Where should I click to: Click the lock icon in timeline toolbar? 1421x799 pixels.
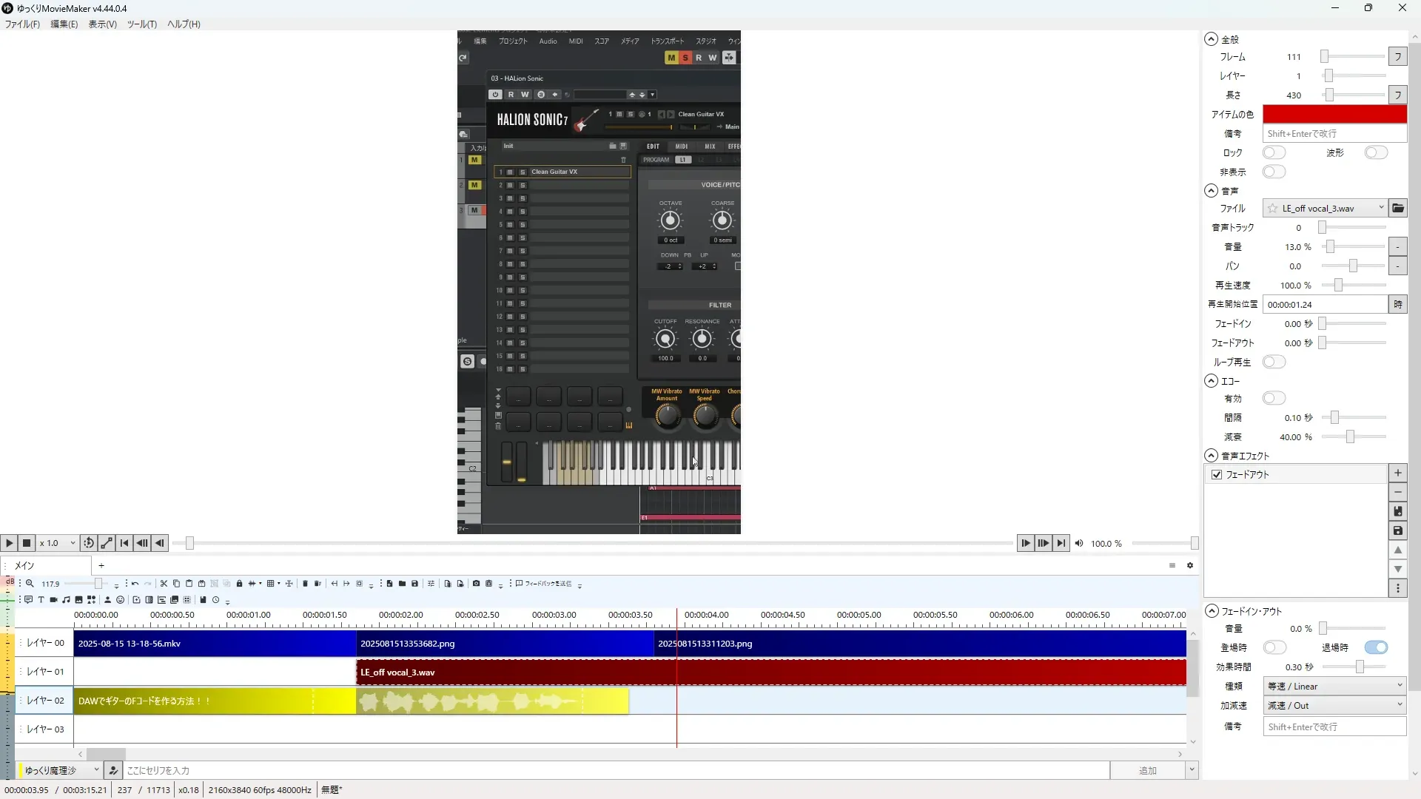coord(239,584)
